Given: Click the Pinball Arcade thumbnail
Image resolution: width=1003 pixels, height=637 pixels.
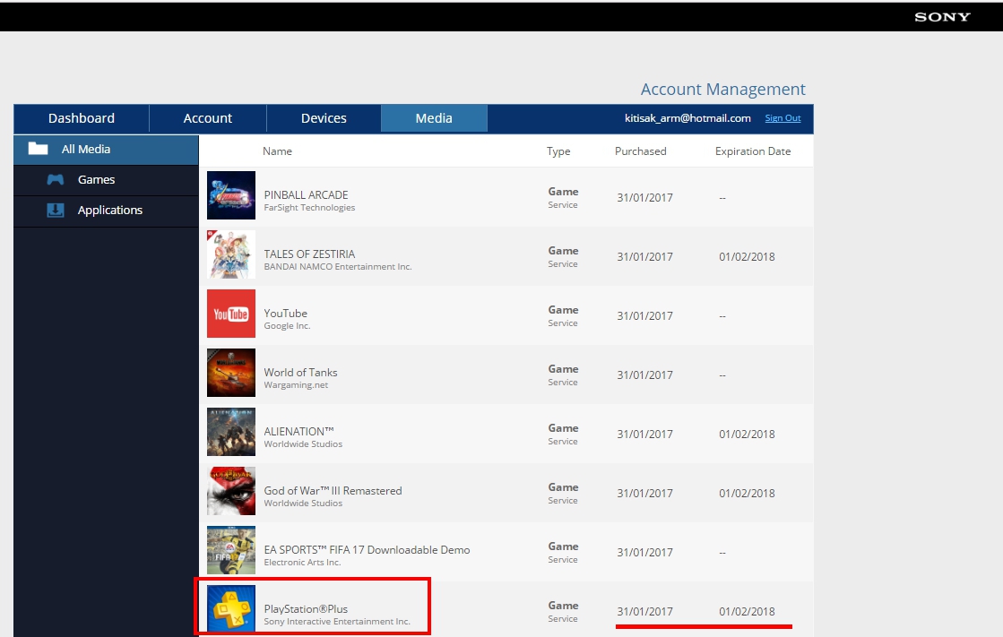Looking at the screenshot, I should (231, 195).
